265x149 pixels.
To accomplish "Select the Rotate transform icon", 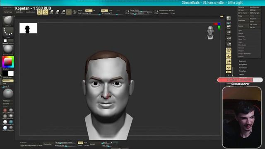I will click(x=63, y=12).
